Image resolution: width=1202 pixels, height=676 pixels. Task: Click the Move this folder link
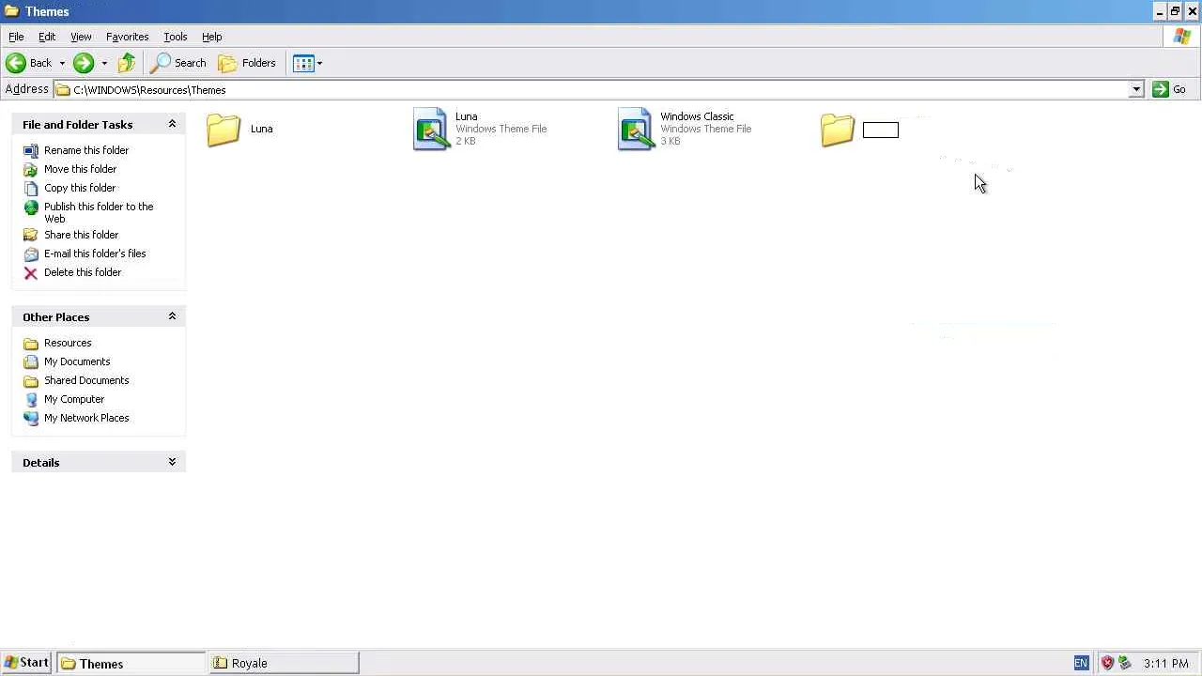(x=80, y=169)
